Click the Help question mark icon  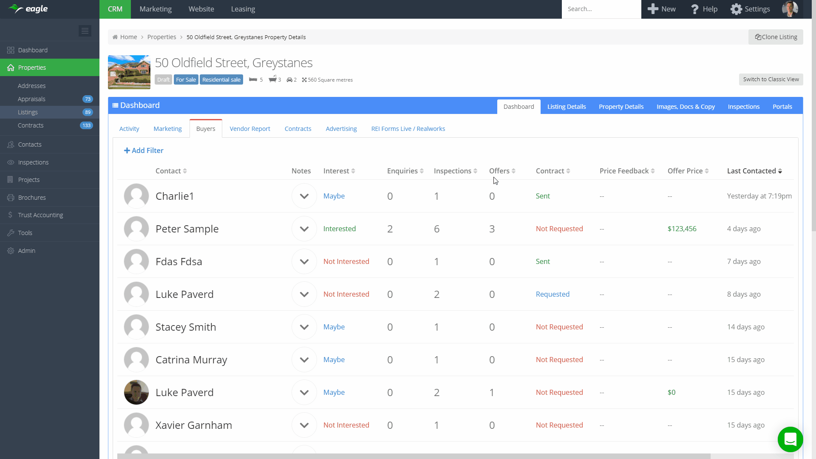click(694, 9)
